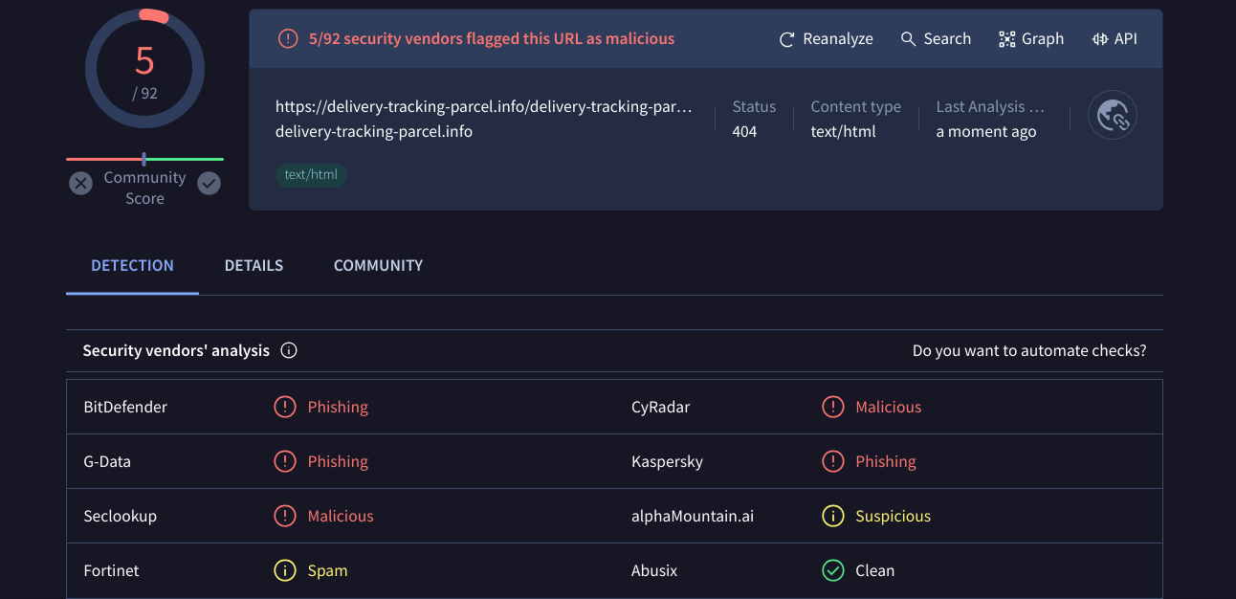Click the community score slider bar
This screenshot has height=599, width=1236.
point(144,159)
